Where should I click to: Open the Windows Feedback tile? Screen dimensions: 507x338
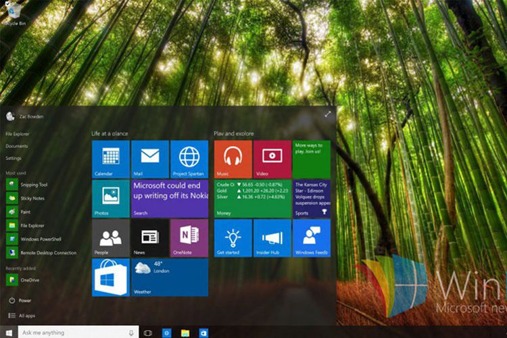coord(312,238)
